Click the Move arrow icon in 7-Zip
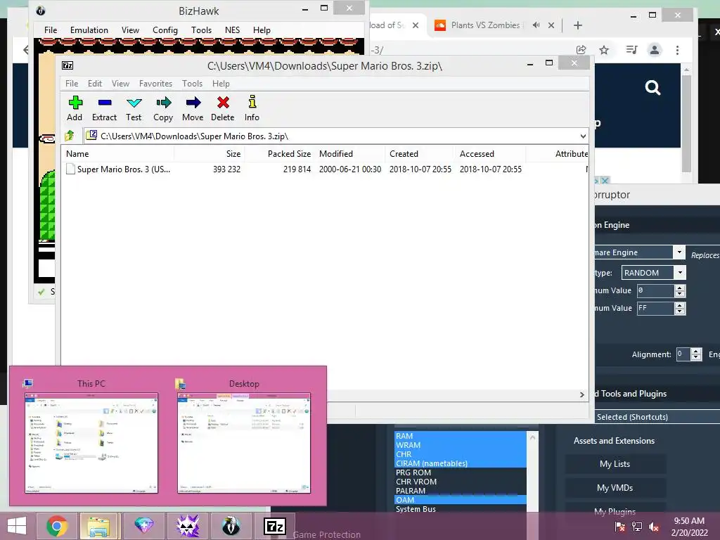The width and height of the screenshot is (720, 540). pos(193,109)
